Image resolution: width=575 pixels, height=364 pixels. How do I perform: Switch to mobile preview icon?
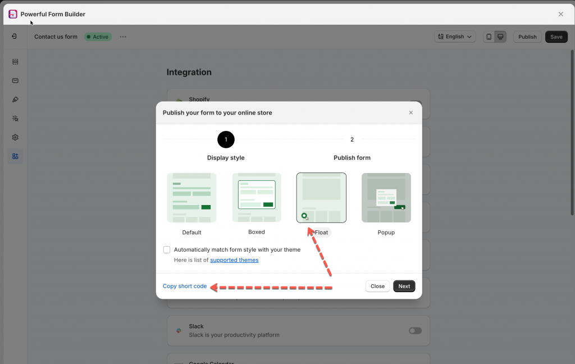point(489,37)
